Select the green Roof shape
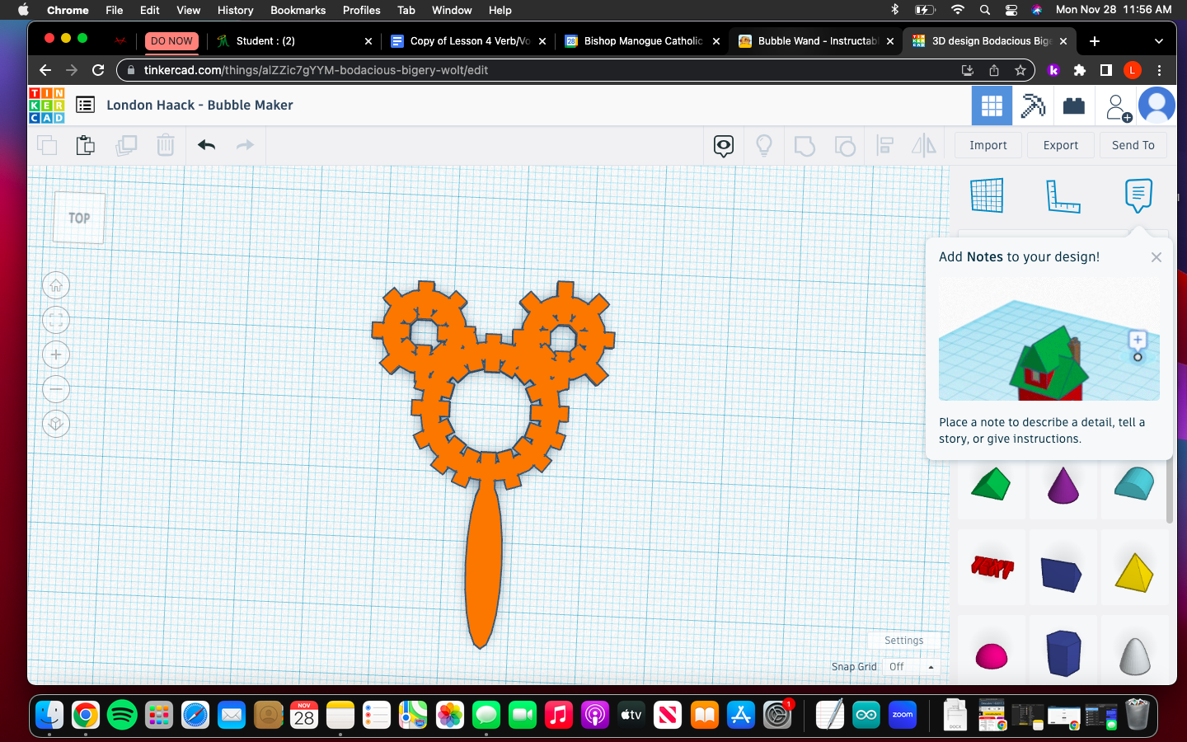 point(992,484)
